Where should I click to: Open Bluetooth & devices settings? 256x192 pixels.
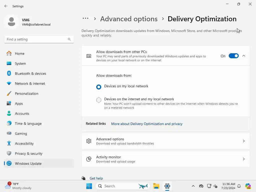tap(30, 73)
